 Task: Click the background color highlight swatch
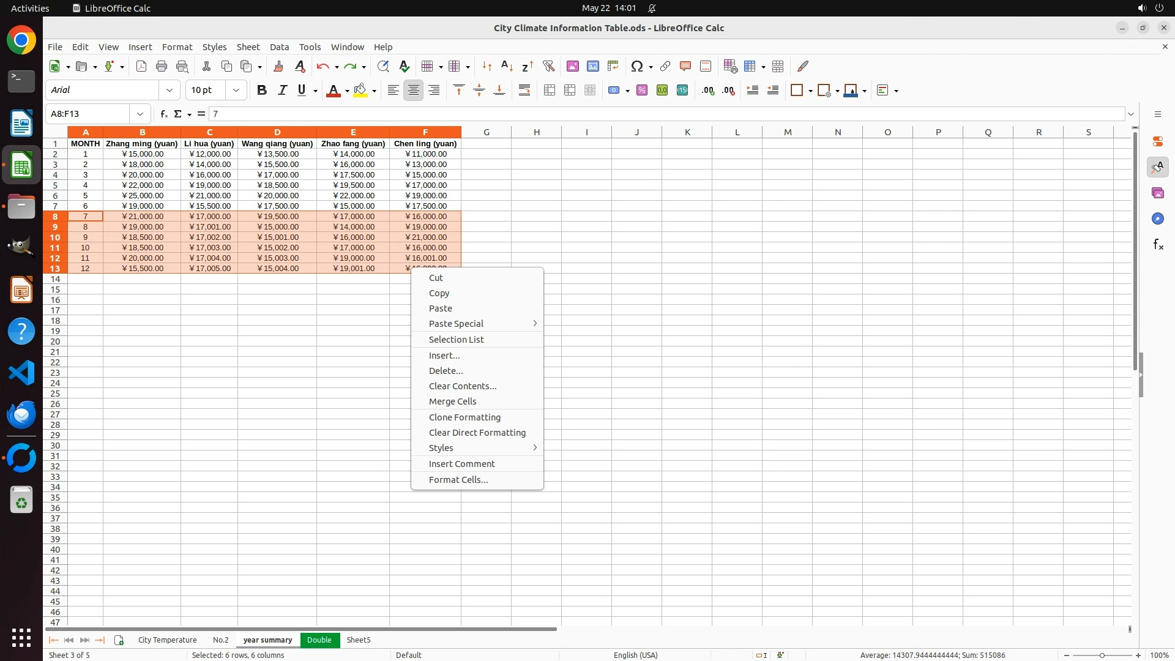pyautogui.click(x=360, y=90)
